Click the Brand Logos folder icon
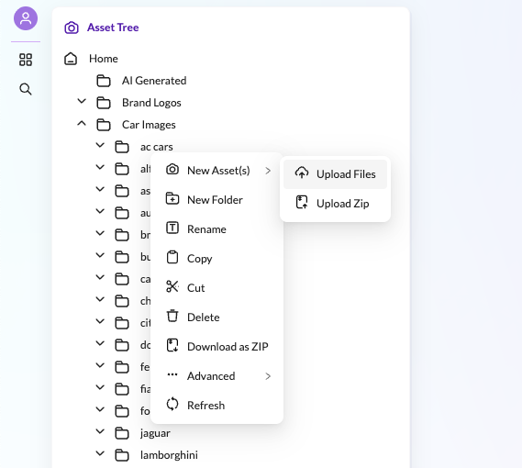The image size is (522, 468). pos(104,103)
